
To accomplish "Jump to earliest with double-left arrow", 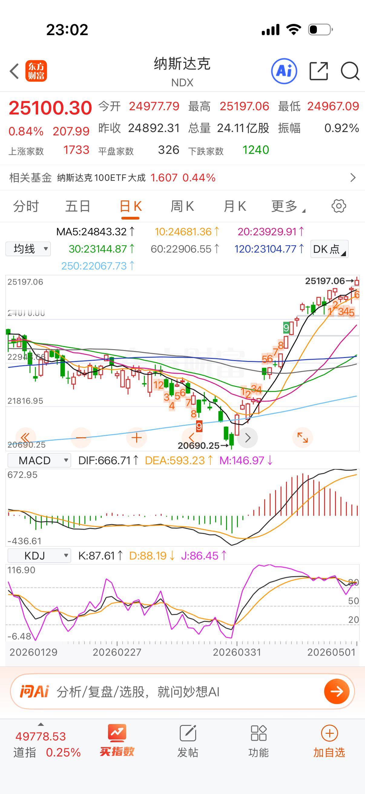I will [x=25, y=437].
